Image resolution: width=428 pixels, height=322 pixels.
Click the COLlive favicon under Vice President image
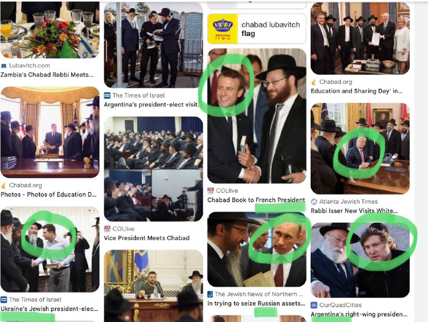pos(107,229)
